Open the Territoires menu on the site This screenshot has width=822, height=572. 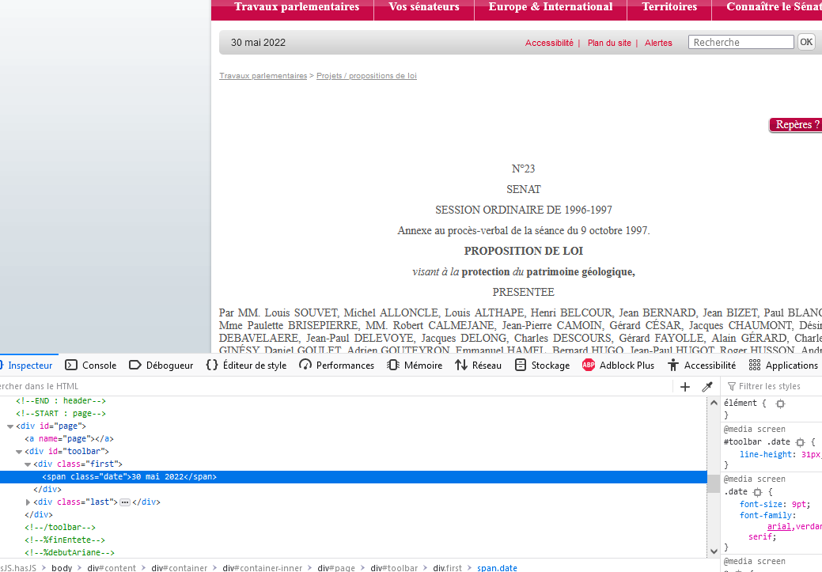(x=669, y=7)
